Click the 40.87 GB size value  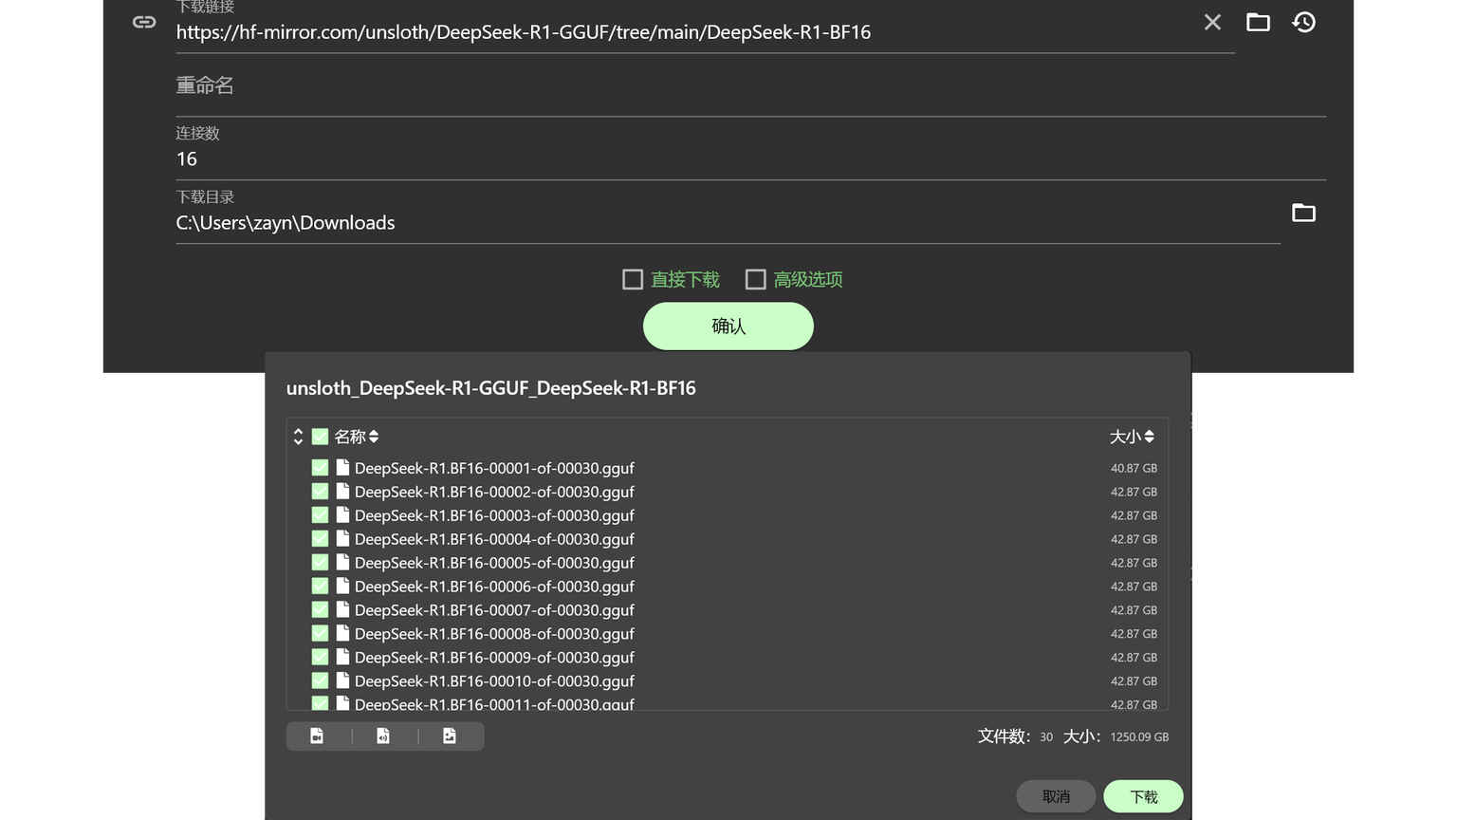[1134, 468]
